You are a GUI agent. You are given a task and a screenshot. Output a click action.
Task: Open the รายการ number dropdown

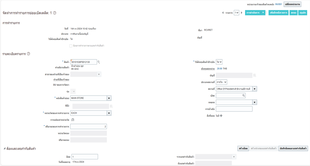pos(236,13)
